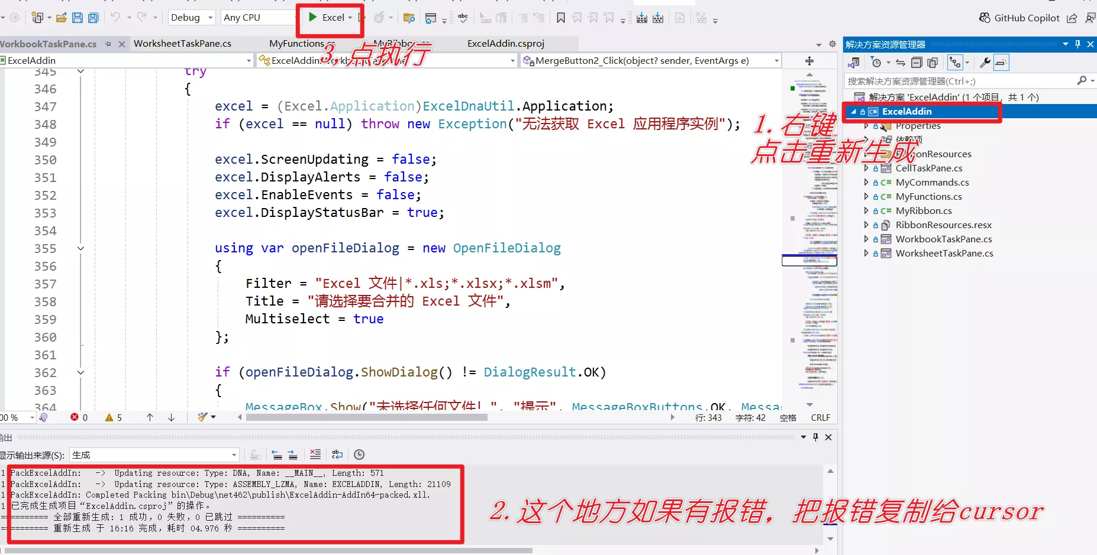Open WorkbookTaskPane.cs from Solution Explorer
Viewport: 1097px width, 555px height.
click(x=944, y=239)
